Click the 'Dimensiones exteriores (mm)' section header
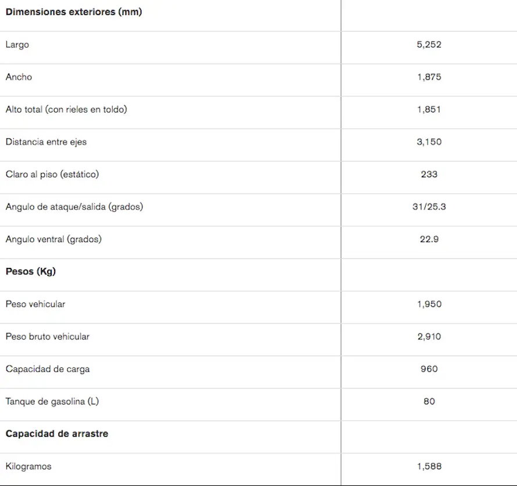 tap(74, 12)
